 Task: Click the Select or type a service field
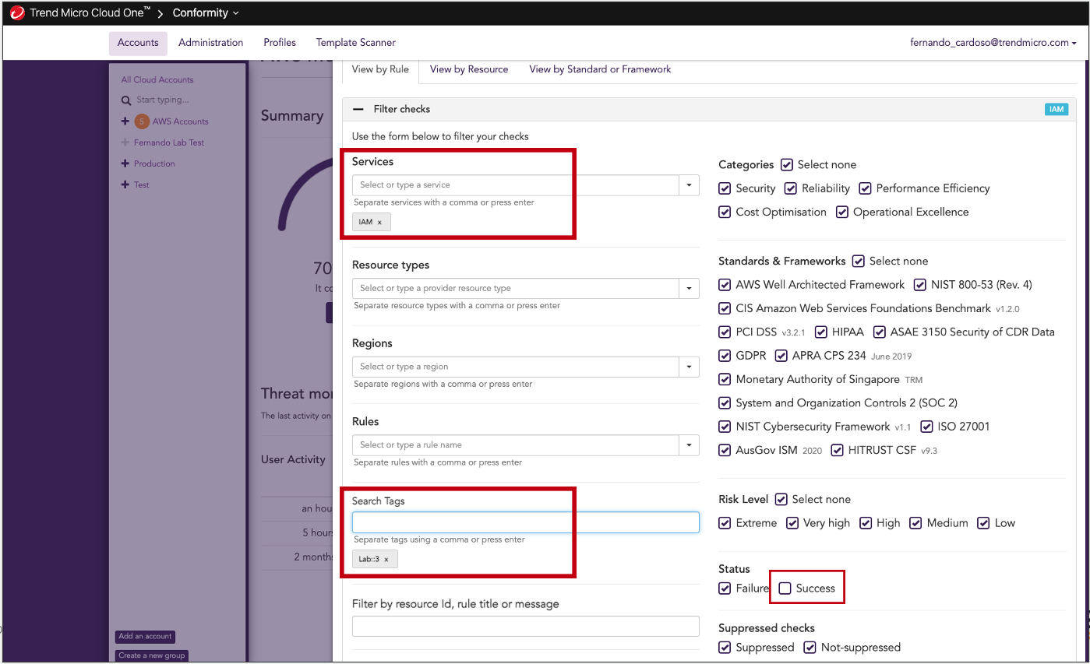pyautogui.click(x=515, y=185)
